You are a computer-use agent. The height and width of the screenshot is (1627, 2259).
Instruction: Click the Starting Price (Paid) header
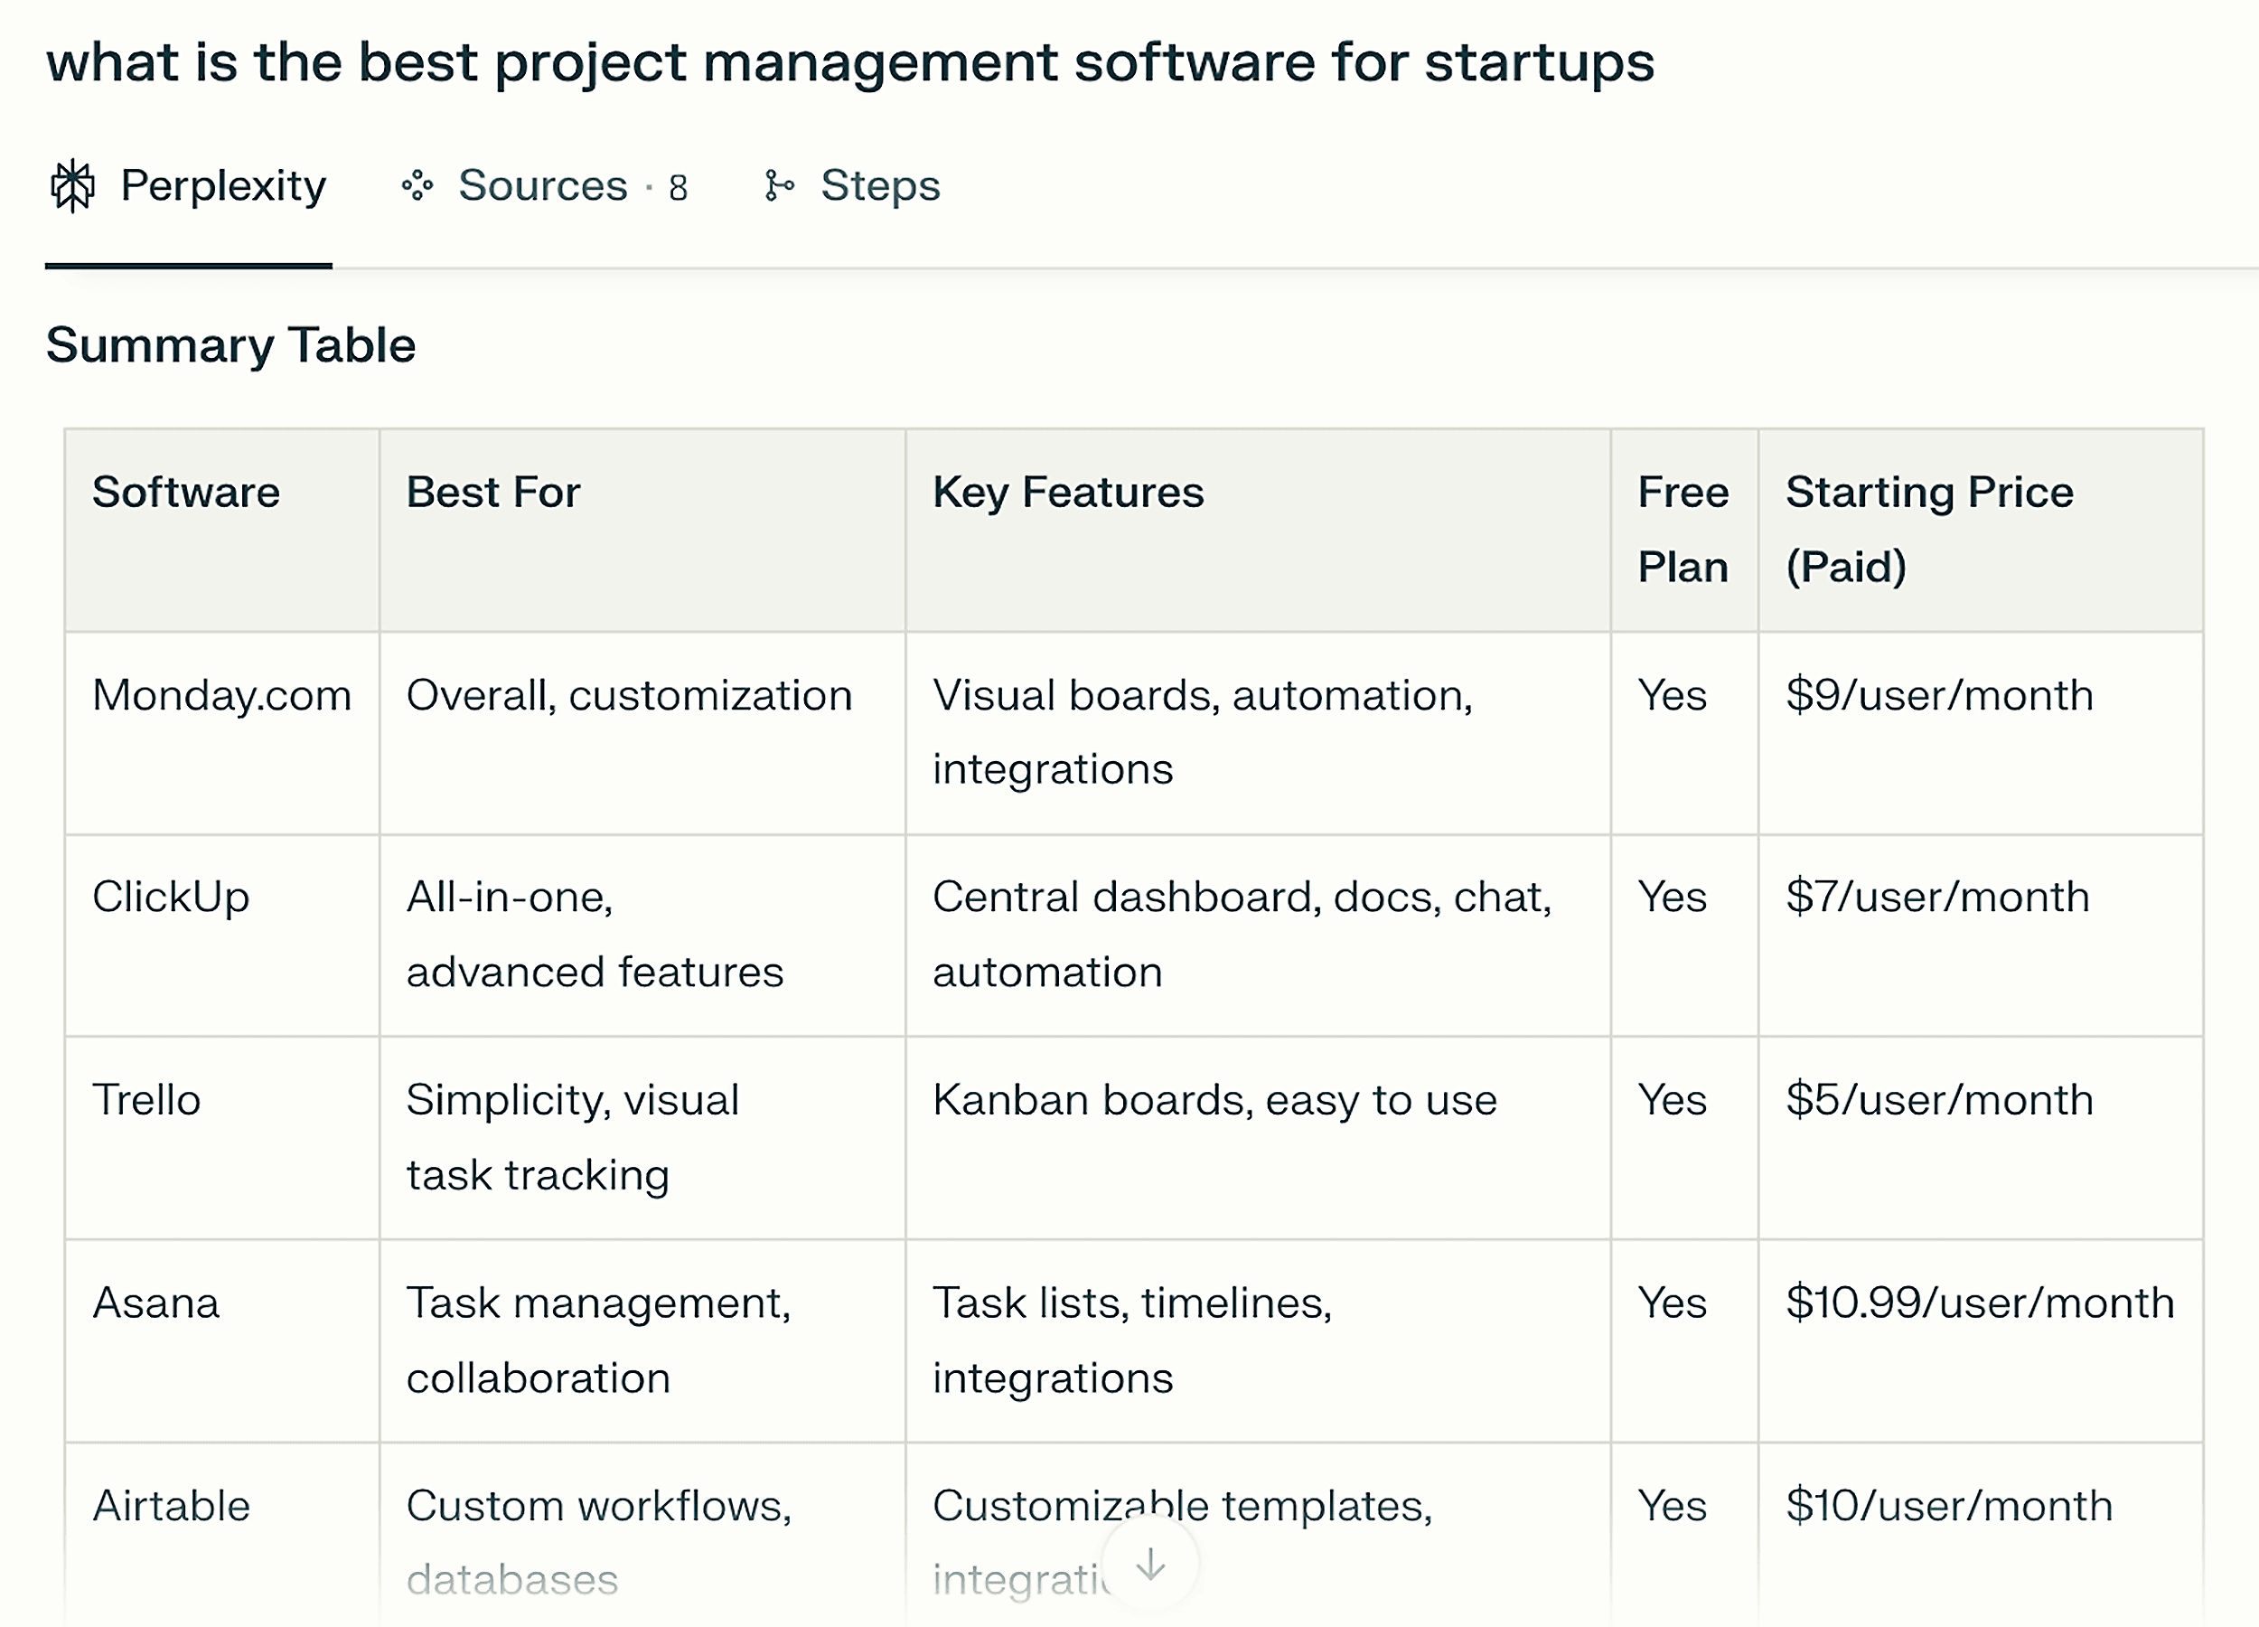(x=1928, y=529)
